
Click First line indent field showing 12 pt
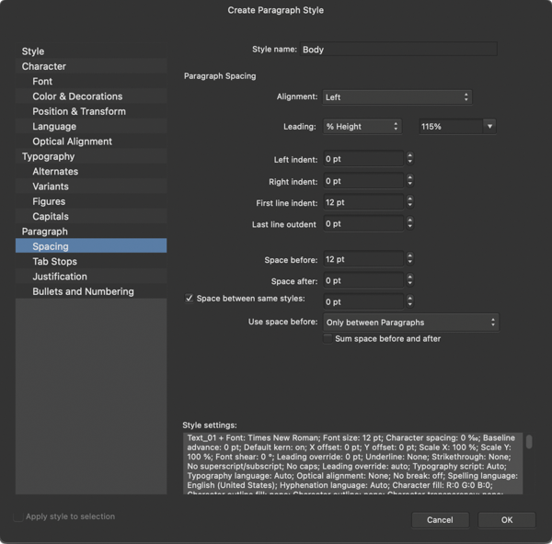point(363,202)
